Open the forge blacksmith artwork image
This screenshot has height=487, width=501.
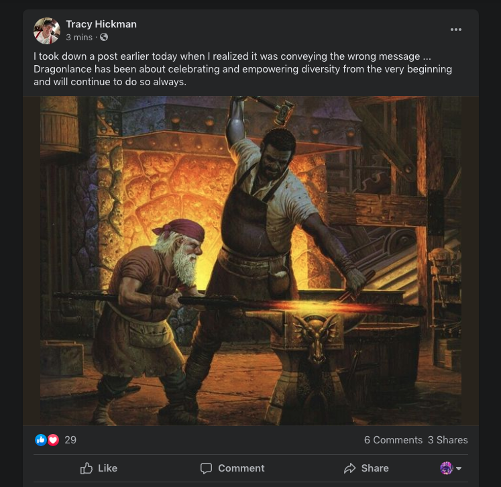click(x=251, y=260)
